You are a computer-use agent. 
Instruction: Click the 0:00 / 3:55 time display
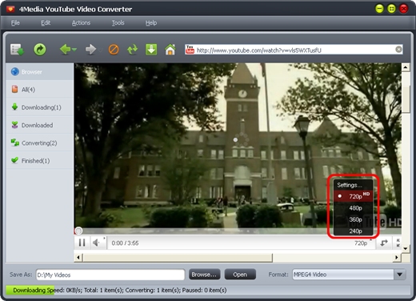tap(125, 243)
